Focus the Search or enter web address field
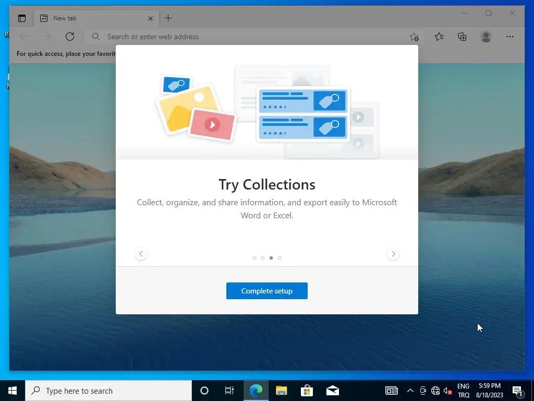The height and width of the screenshot is (401, 534). pos(254,37)
